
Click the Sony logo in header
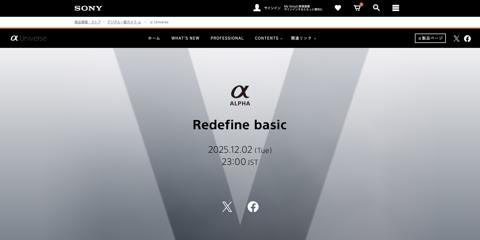coord(88,8)
